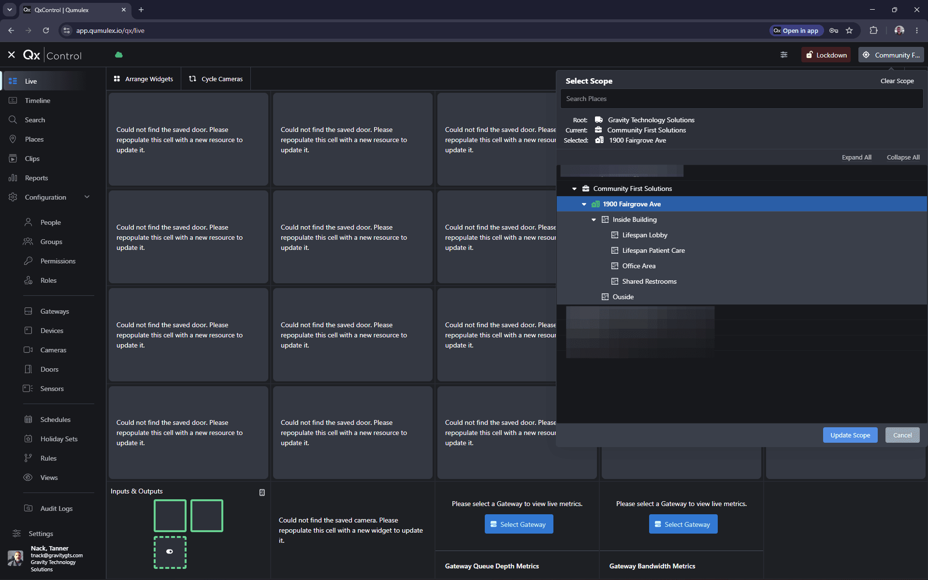Image resolution: width=928 pixels, height=580 pixels.
Task: Open the Inputs & Outputs widget menu icon
Action: click(x=262, y=493)
